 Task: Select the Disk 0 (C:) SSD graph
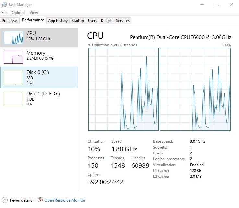[13, 77]
